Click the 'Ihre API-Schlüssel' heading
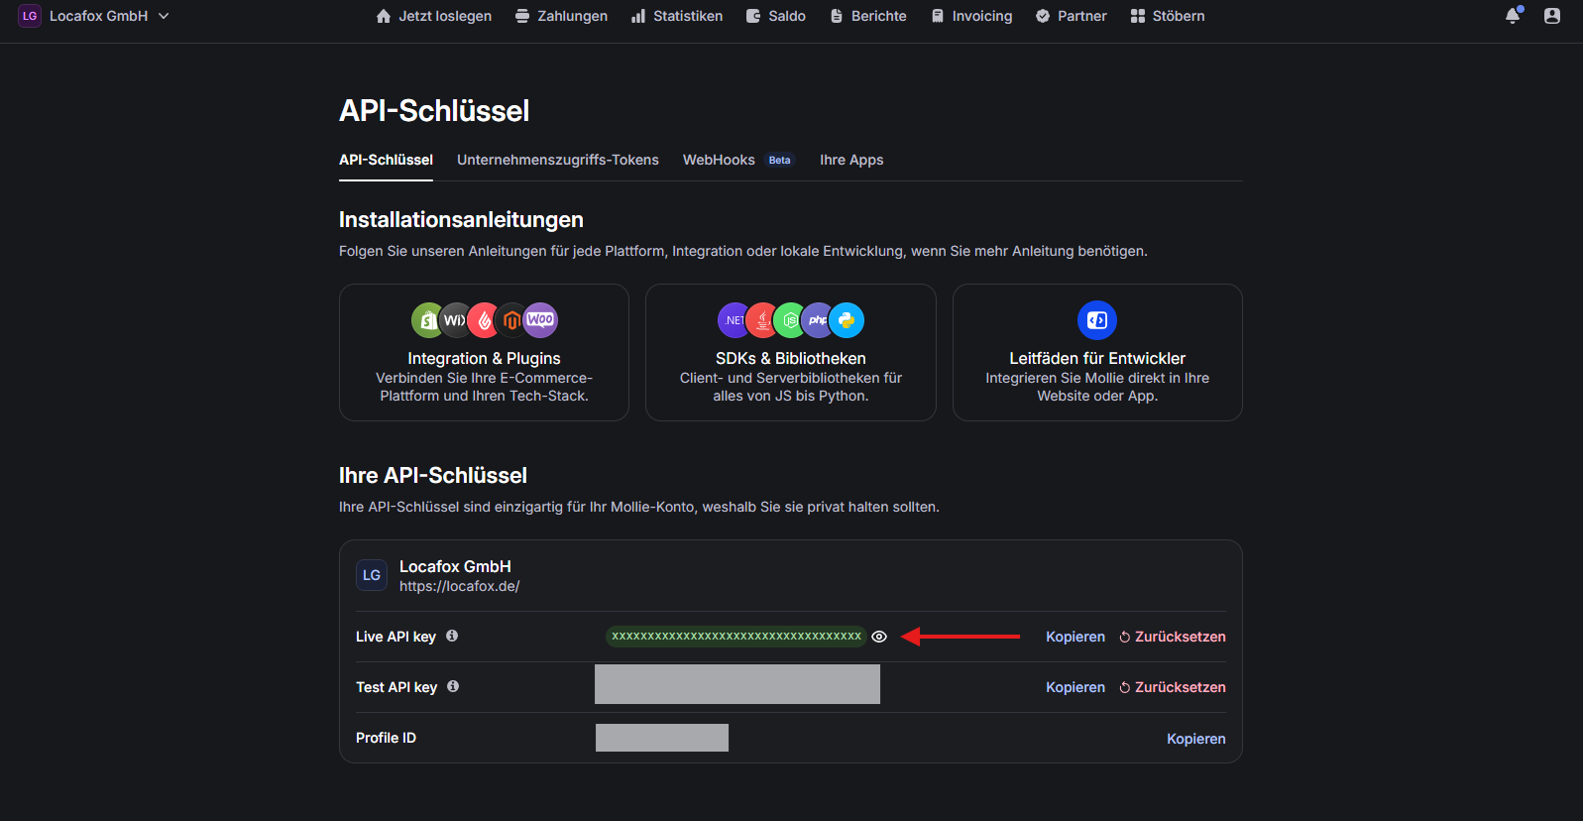 [433, 475]
